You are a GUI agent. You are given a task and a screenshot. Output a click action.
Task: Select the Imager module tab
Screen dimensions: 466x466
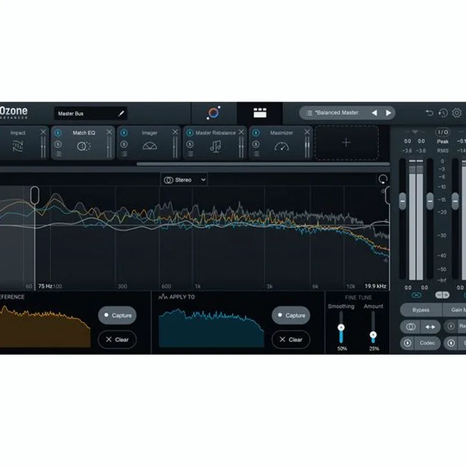point(149,142)
